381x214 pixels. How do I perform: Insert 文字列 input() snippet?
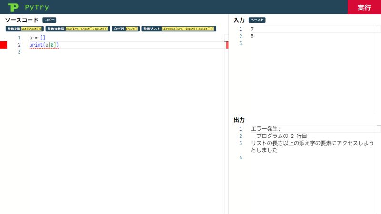pyautogui.click(x=126, y=29)
